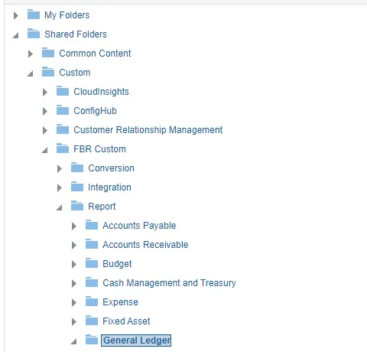Viewport: 367px width, 352px height.
Task: Expand the Expense folder arrow
Action: (x=74, y=302)
